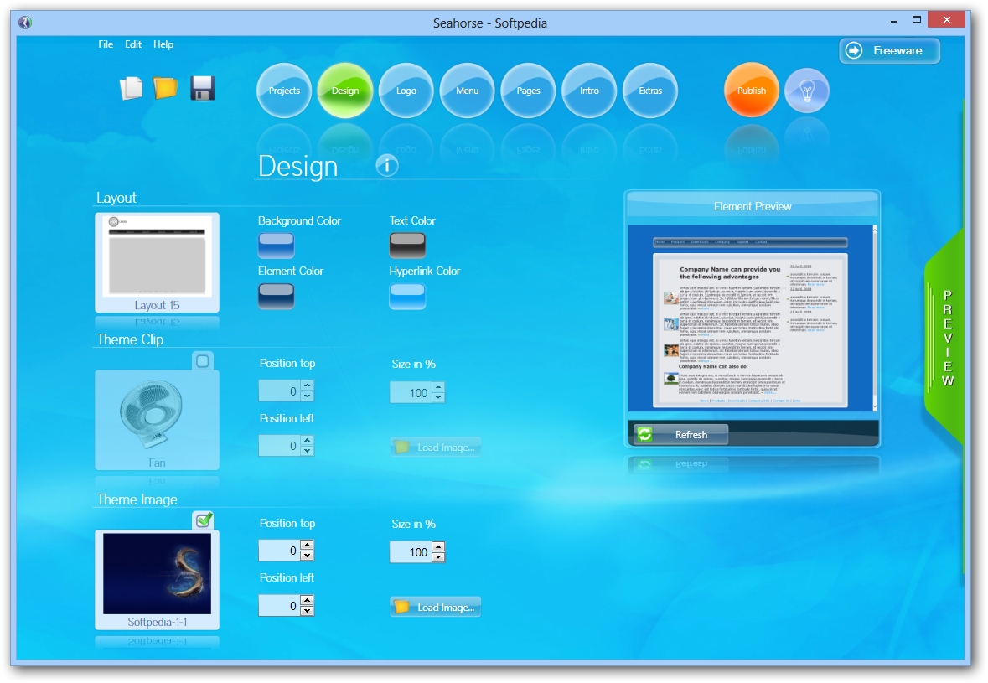Open the Help menu

(x=163, y=44)
